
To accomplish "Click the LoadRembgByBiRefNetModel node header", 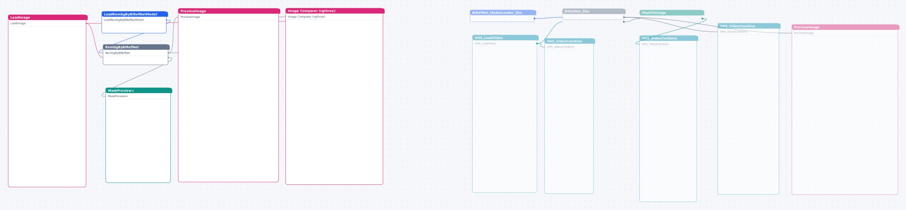I will pyautogui.click(x=135, y=14).
